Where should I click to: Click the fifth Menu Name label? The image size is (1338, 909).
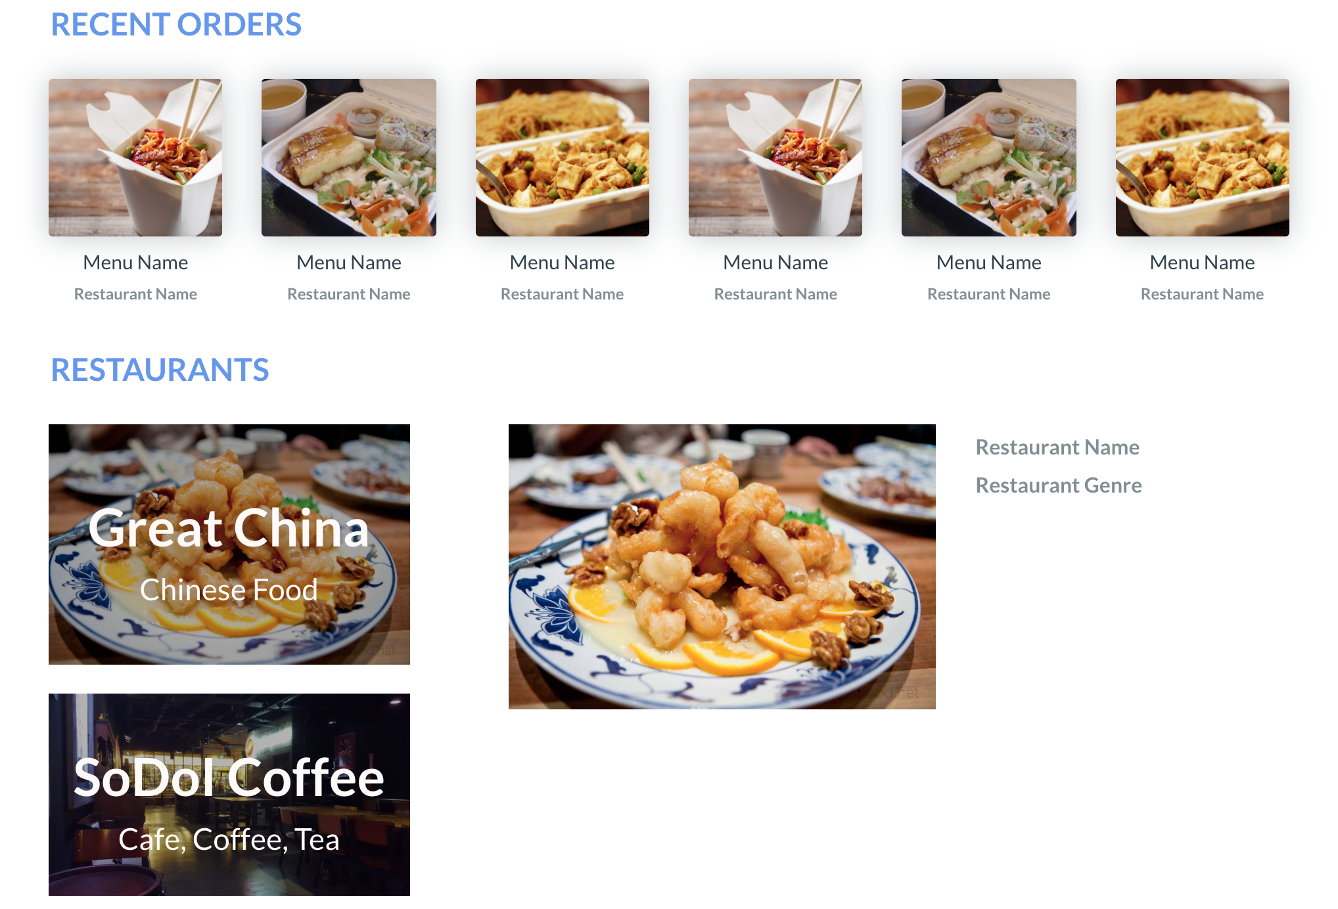[x=989, y=263]
